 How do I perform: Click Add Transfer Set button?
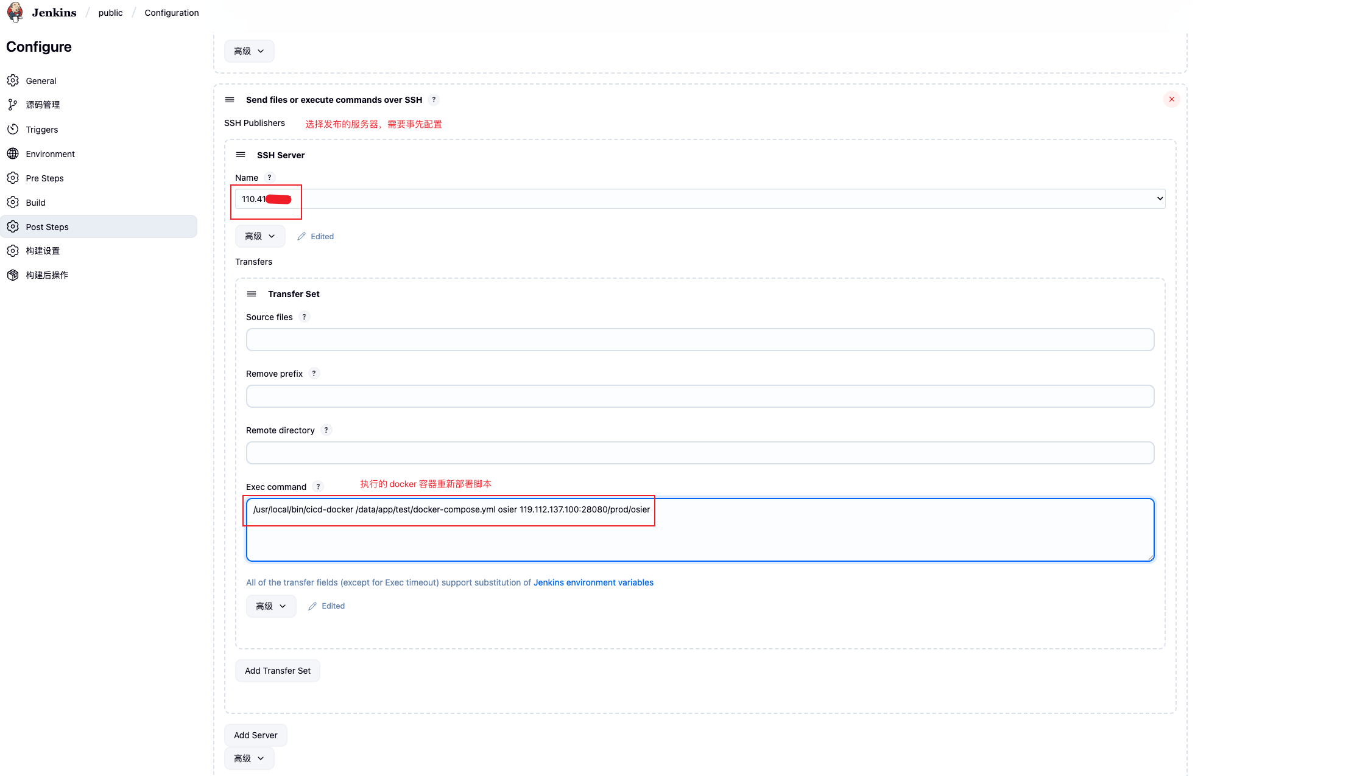(x=277, y=671)
